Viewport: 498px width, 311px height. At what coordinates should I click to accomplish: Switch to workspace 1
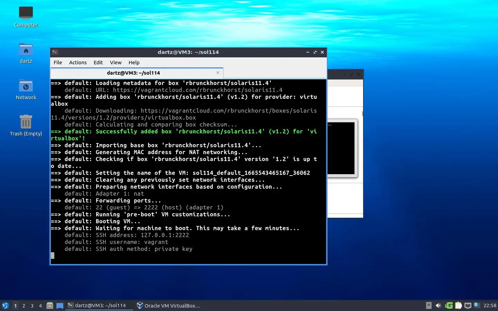[15, 306]
